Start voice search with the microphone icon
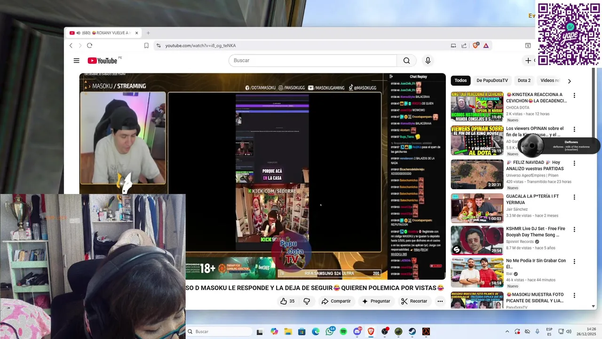Screen dimensions: 602x339 (x=428, y=60)
